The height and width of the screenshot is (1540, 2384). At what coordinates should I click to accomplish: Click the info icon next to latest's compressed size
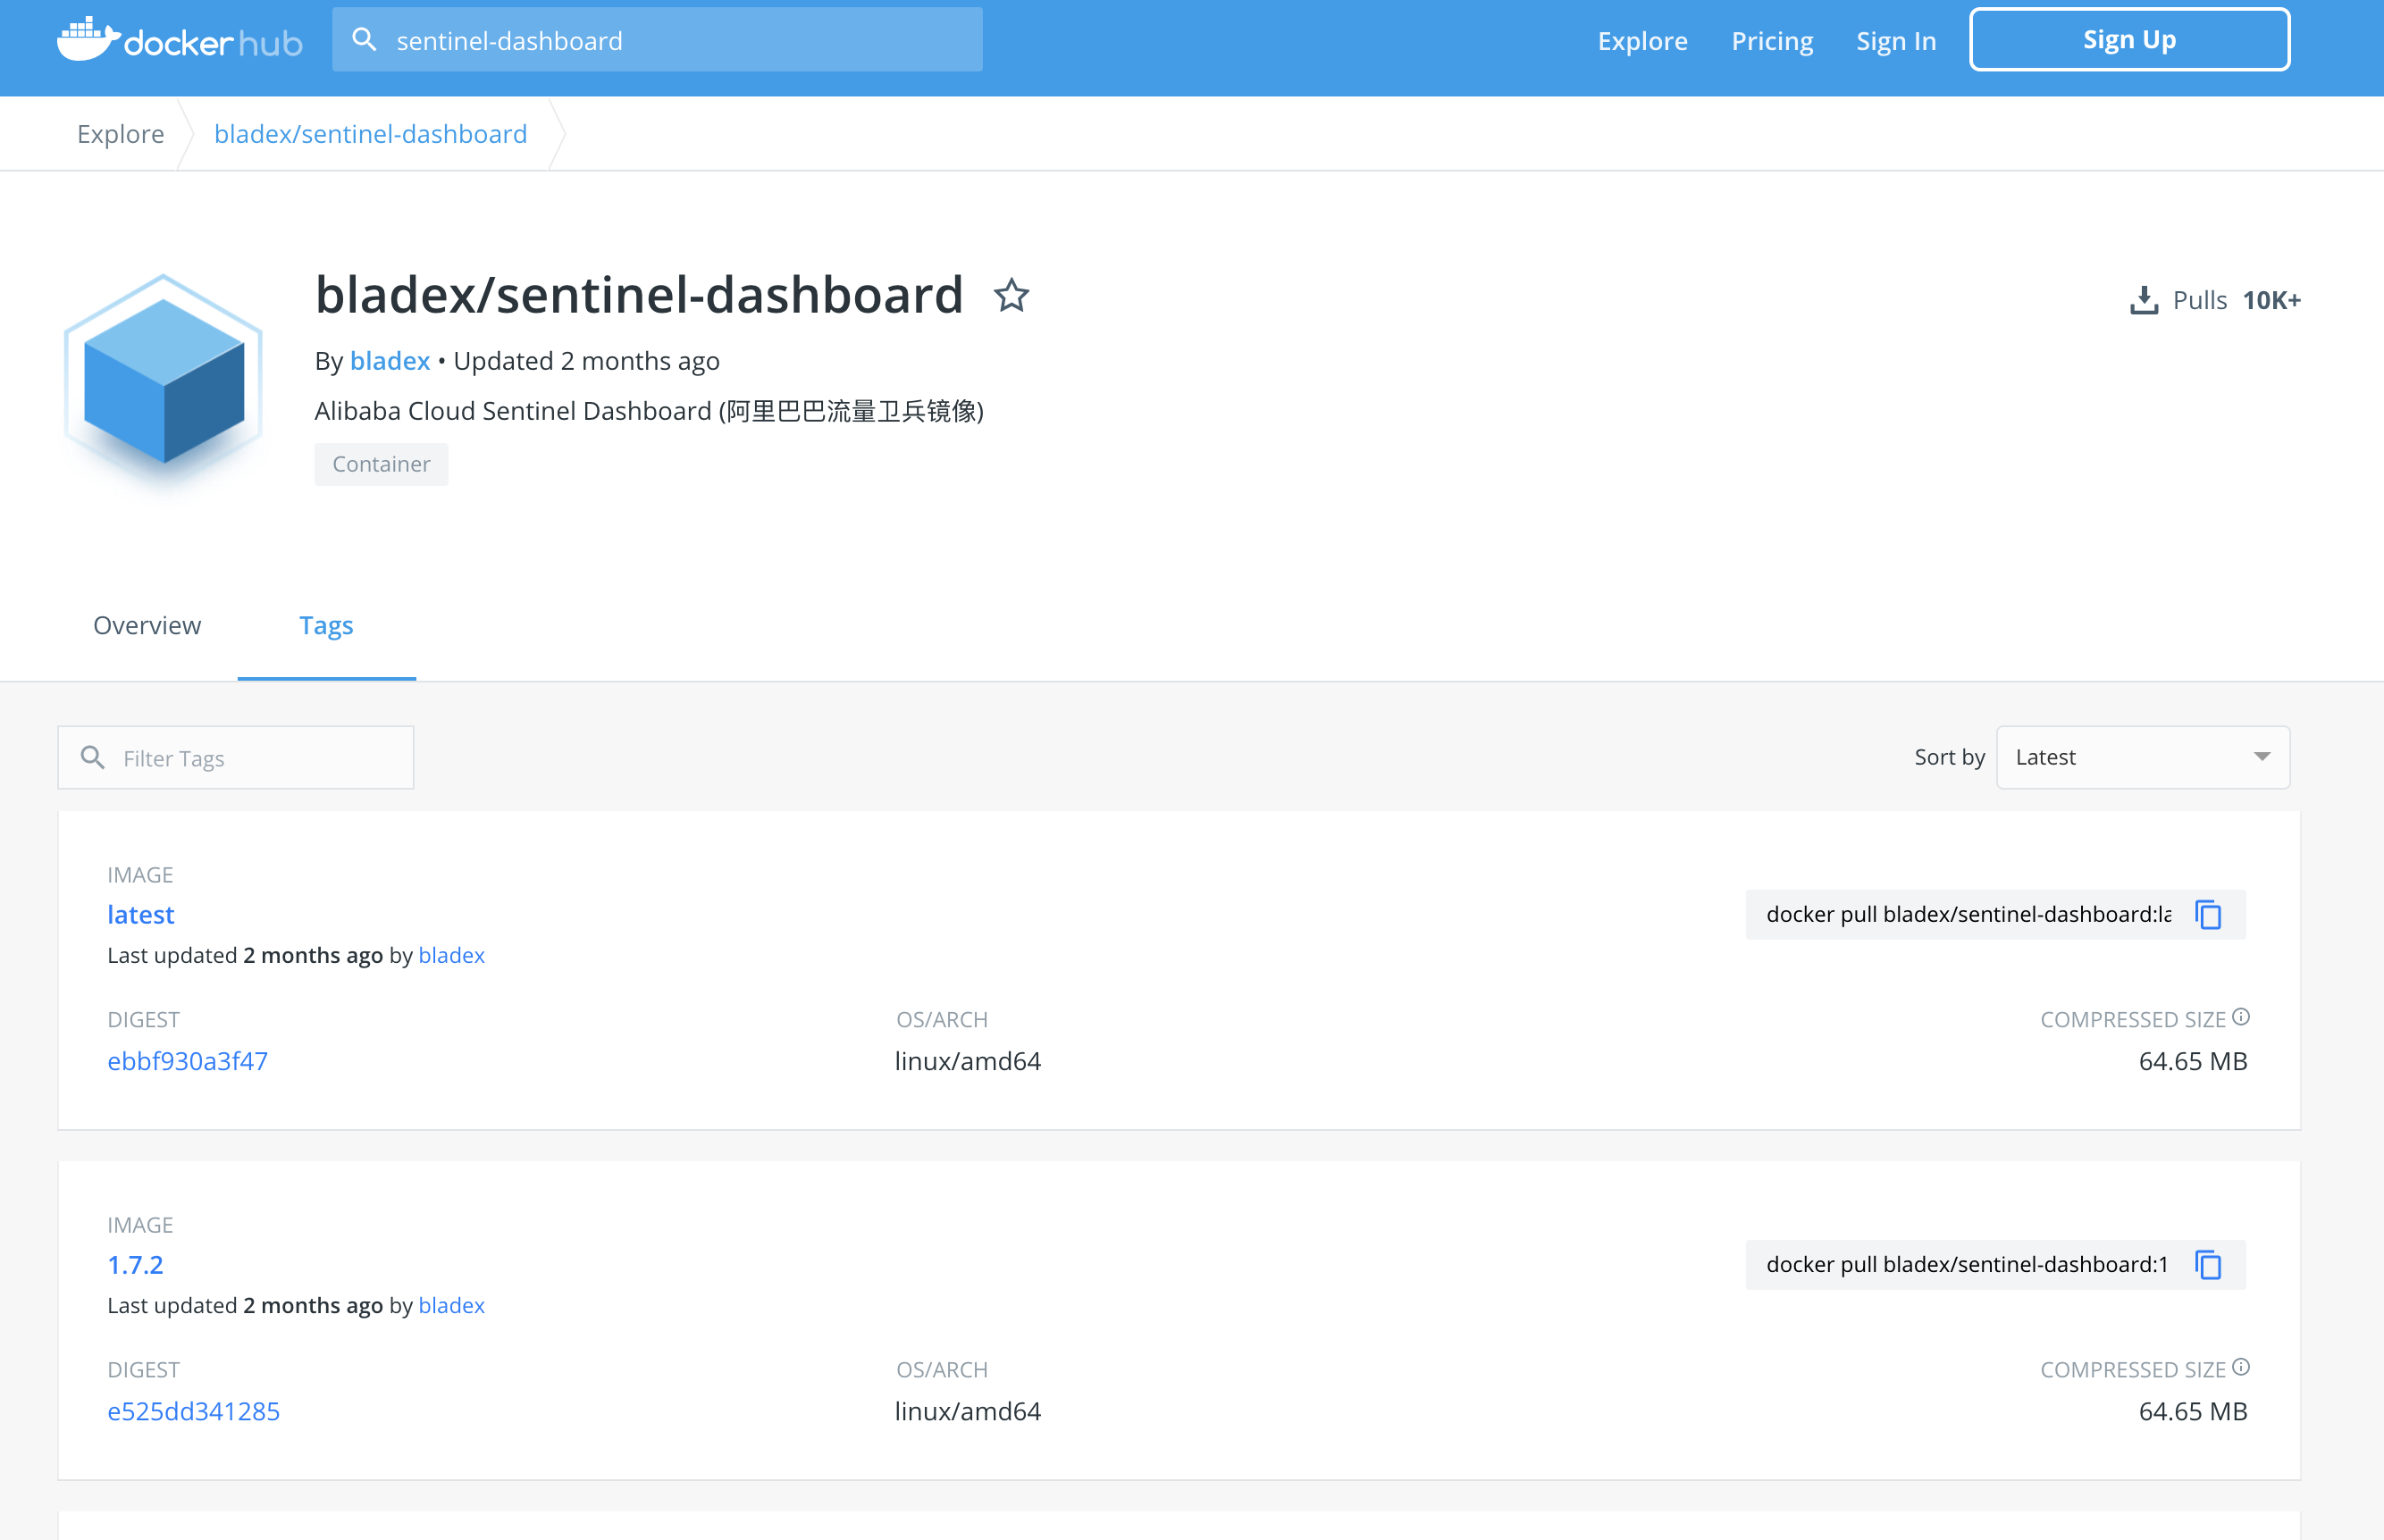[2241, 1016]
